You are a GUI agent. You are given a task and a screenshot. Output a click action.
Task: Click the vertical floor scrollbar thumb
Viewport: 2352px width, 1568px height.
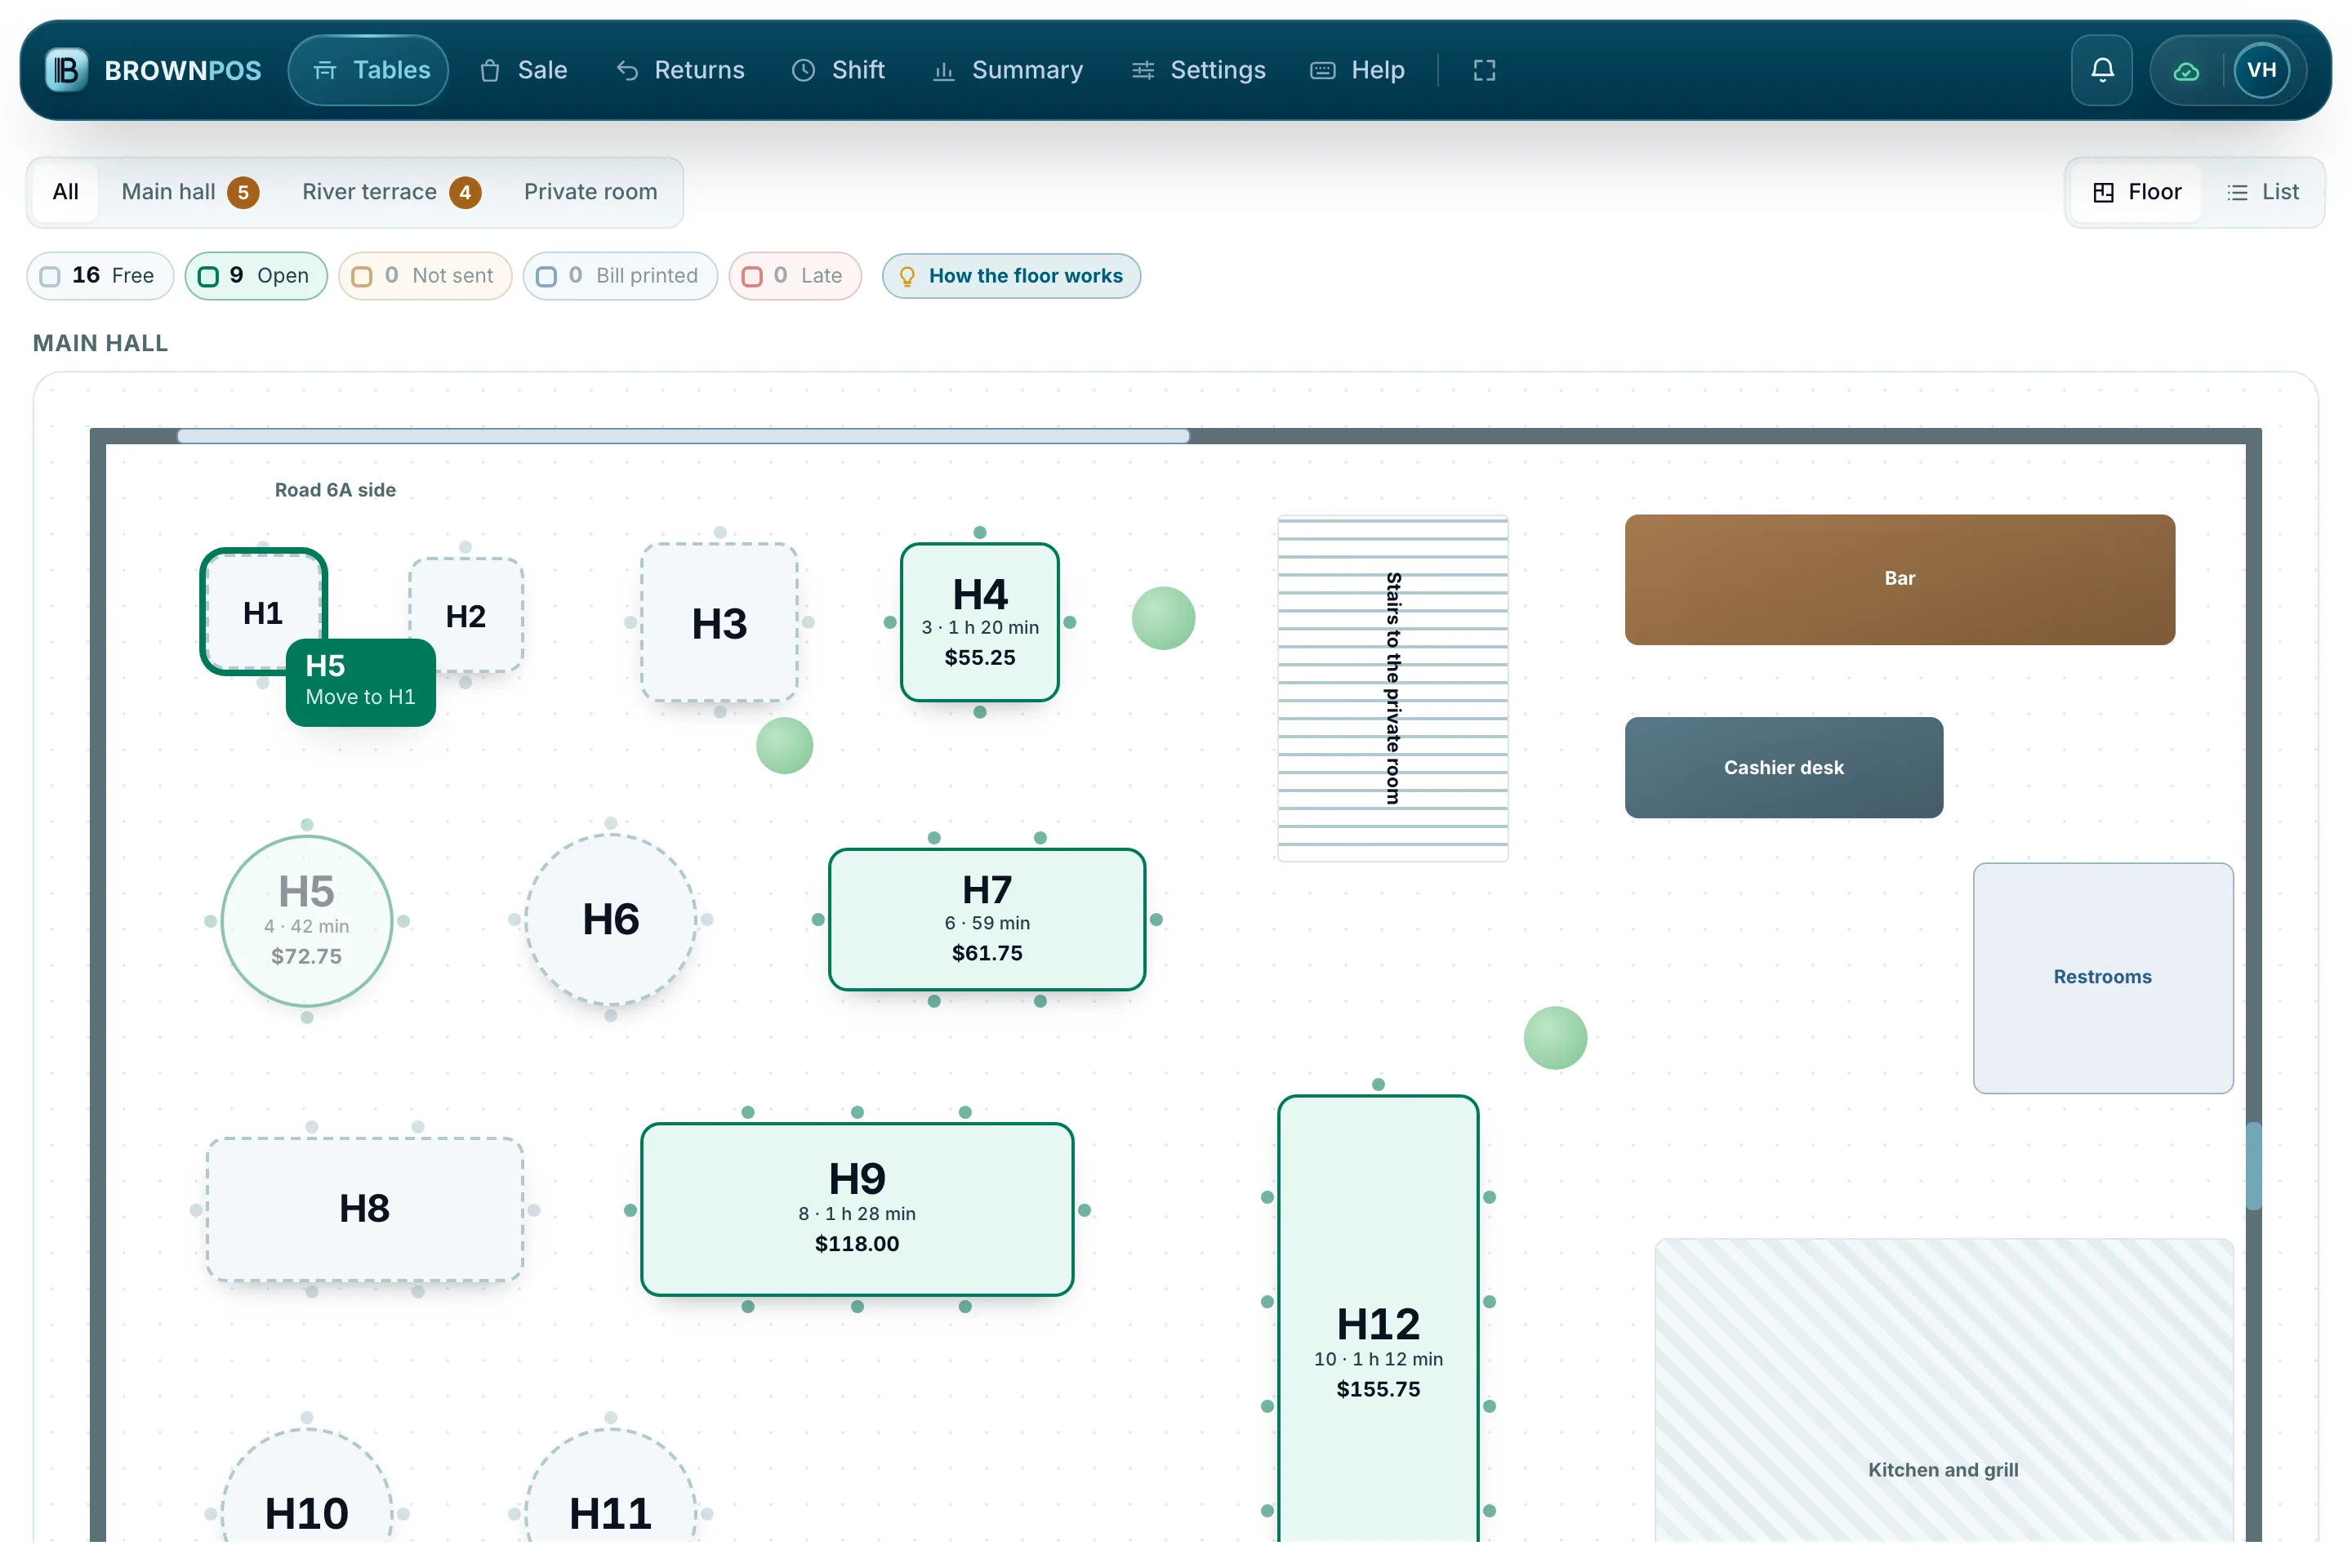pos(2254,1166)
